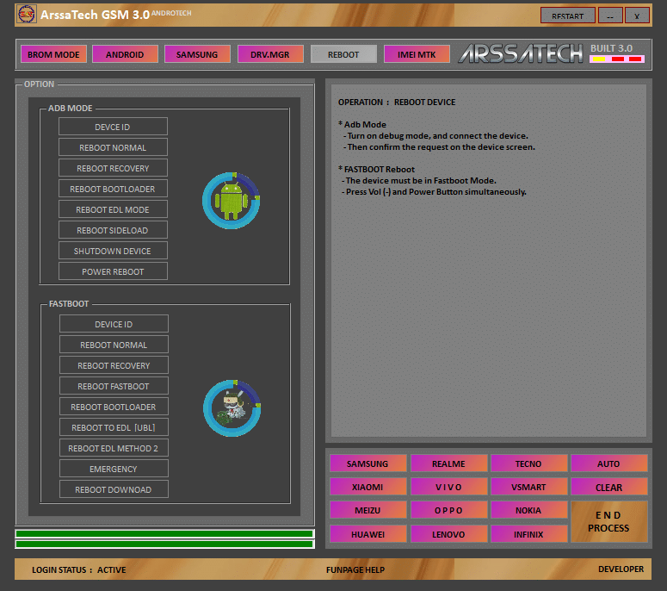Viewport: 667px width, 591px height.
Task: Click the lower green progress bar
Action: (164, 544)
